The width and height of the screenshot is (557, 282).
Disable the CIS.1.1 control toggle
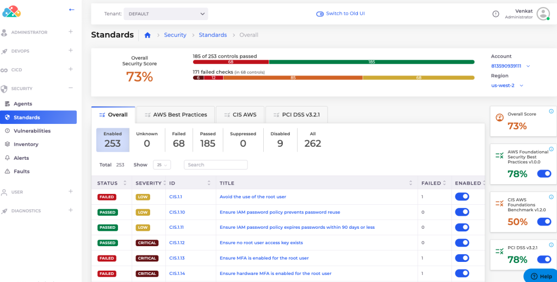(462, 197)
